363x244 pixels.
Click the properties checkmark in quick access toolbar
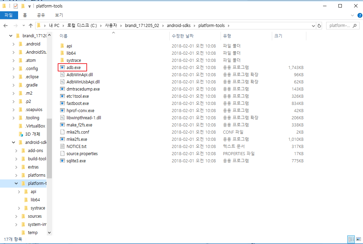16,6
